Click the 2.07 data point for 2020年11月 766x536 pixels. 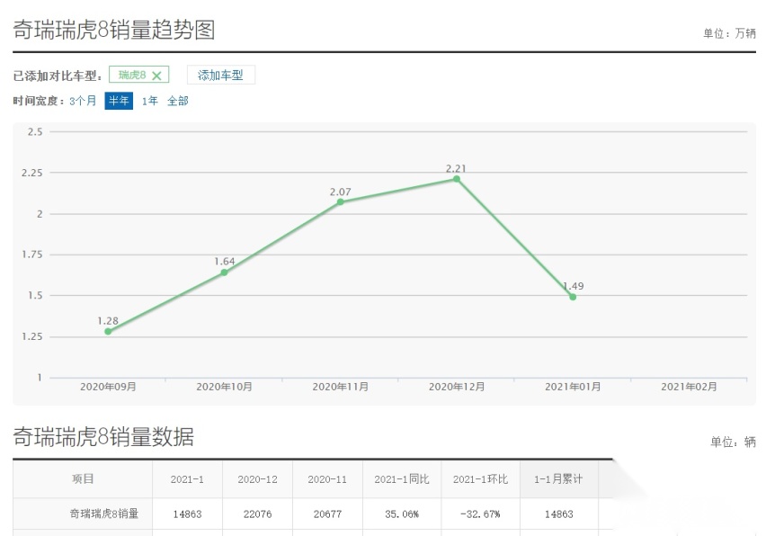pos(341,201)
